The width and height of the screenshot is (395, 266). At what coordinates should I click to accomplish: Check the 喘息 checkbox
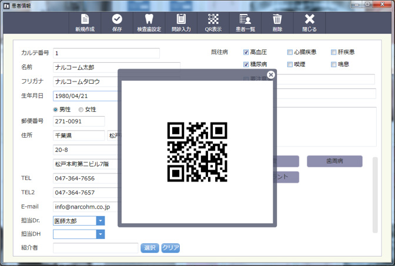point(333,64)
